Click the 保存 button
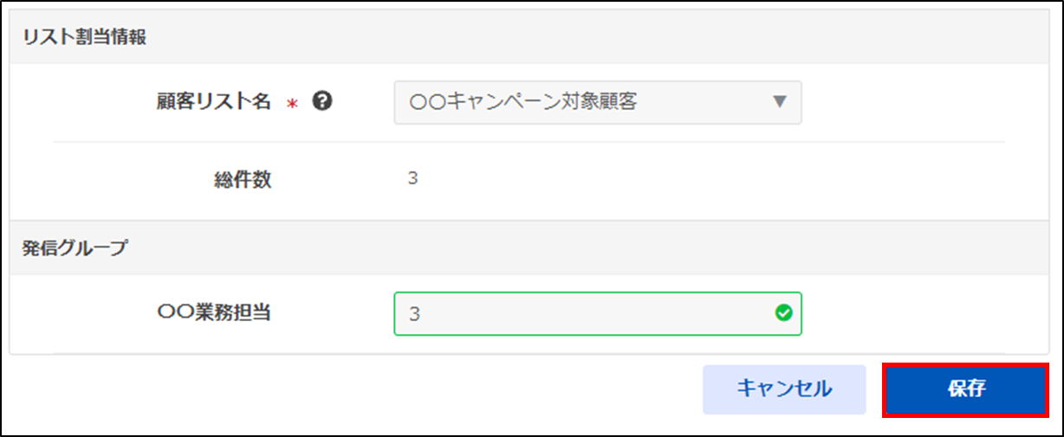Screen dimensions: 1064x437 click(965, 389)
